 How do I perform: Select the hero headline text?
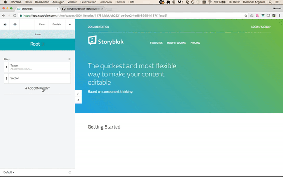pyautogui.click(x=132, y=74)
